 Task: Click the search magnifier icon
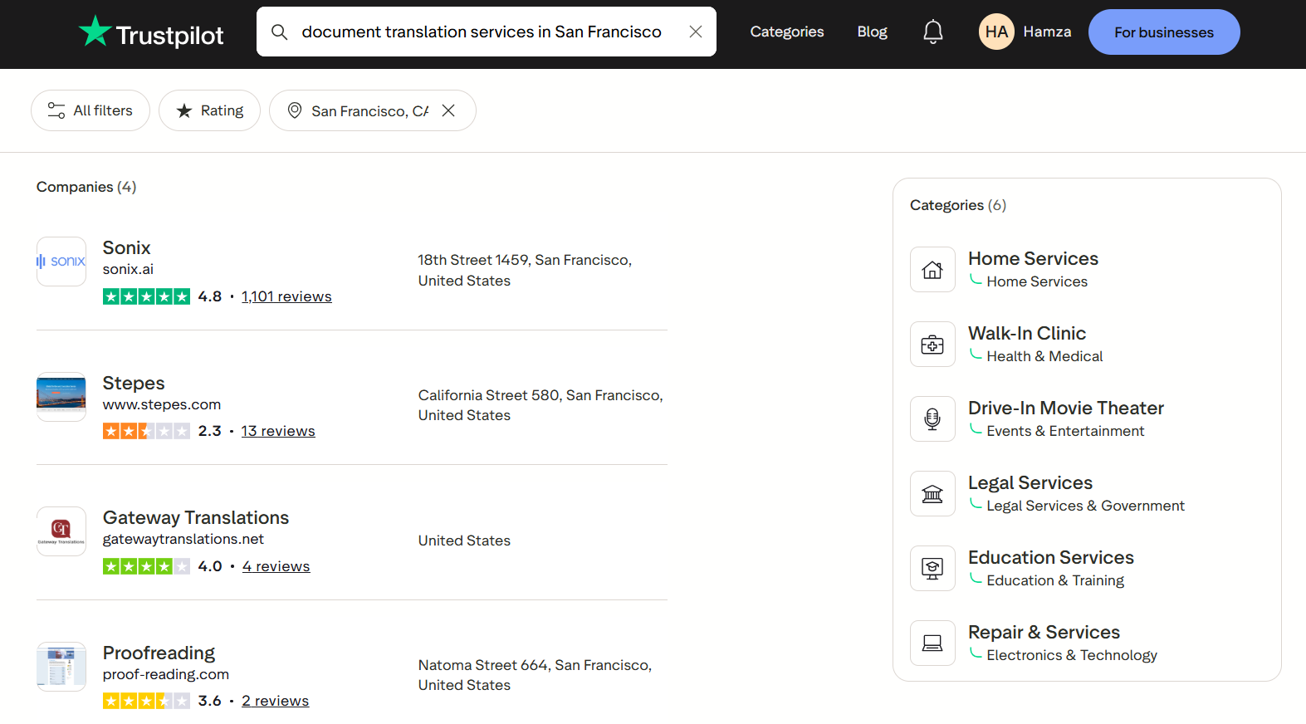click(x=280, y=32)
